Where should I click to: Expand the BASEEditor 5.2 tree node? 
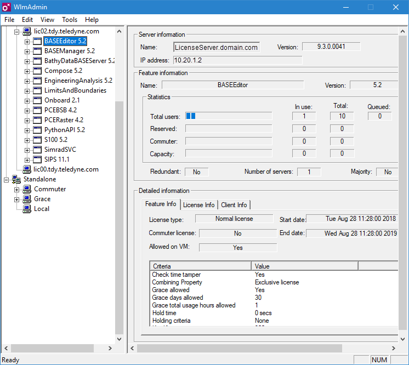(27, 41)
